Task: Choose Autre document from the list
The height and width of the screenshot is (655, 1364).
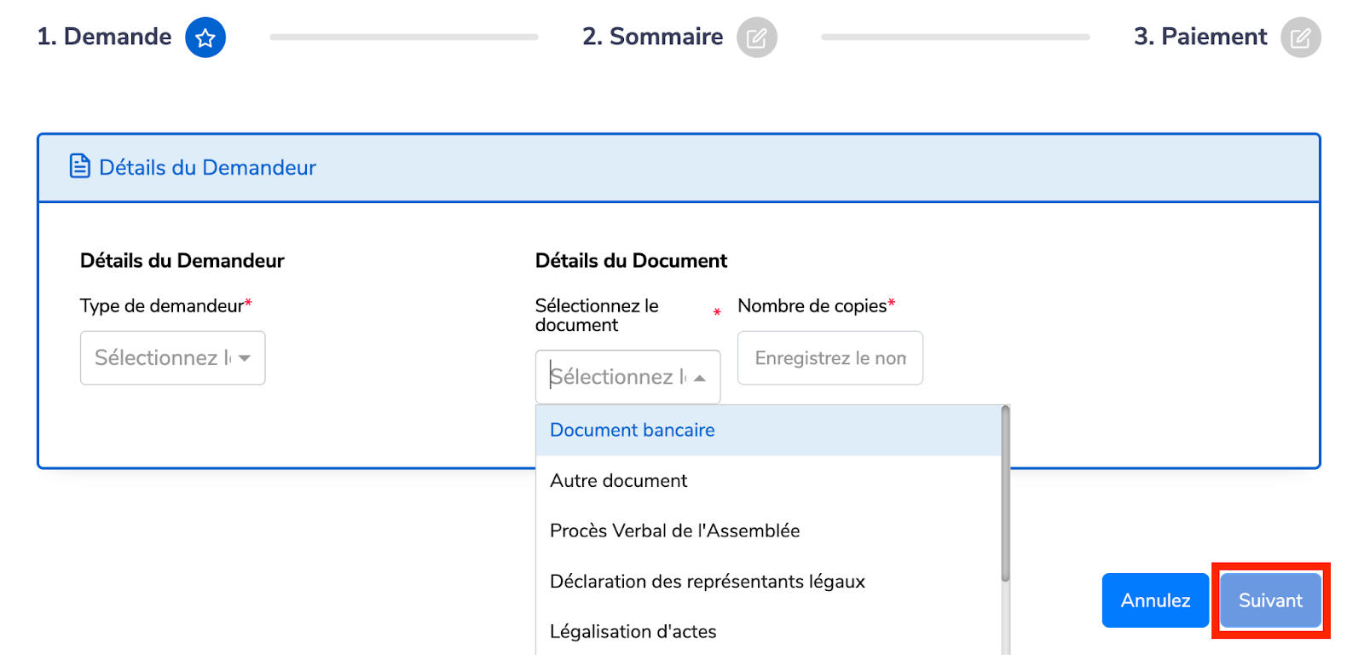Action: pos(768,480)
